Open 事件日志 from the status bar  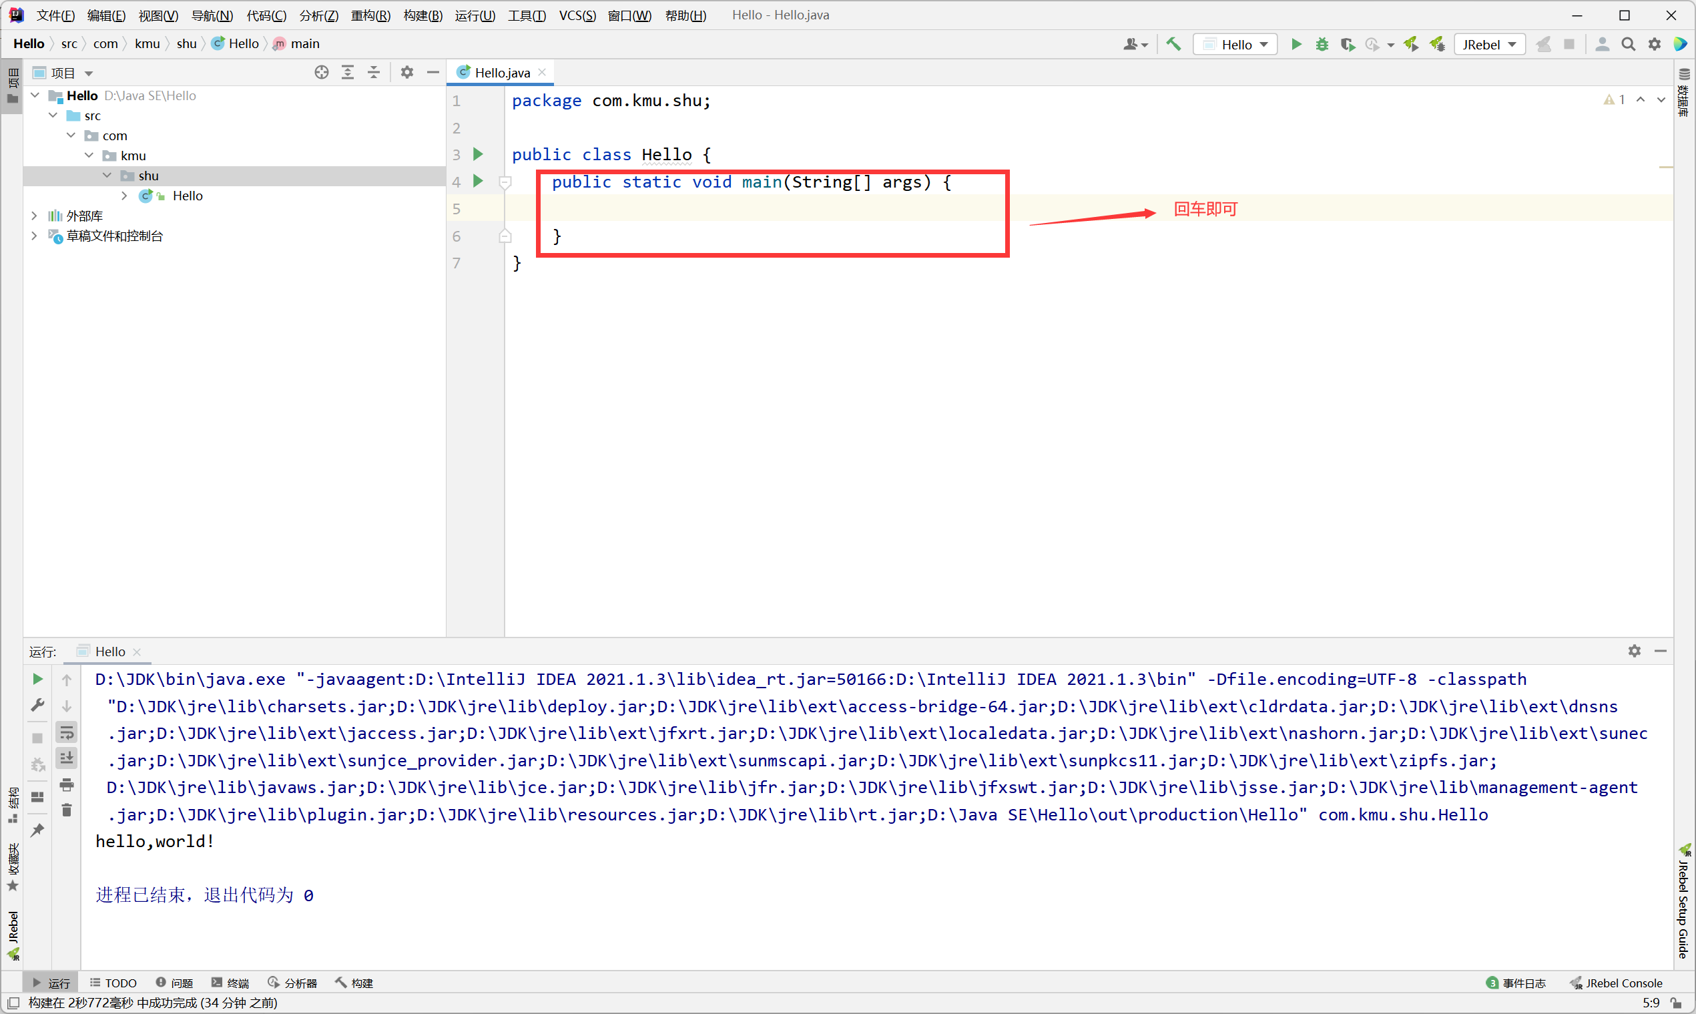(x=1522, y=983)
